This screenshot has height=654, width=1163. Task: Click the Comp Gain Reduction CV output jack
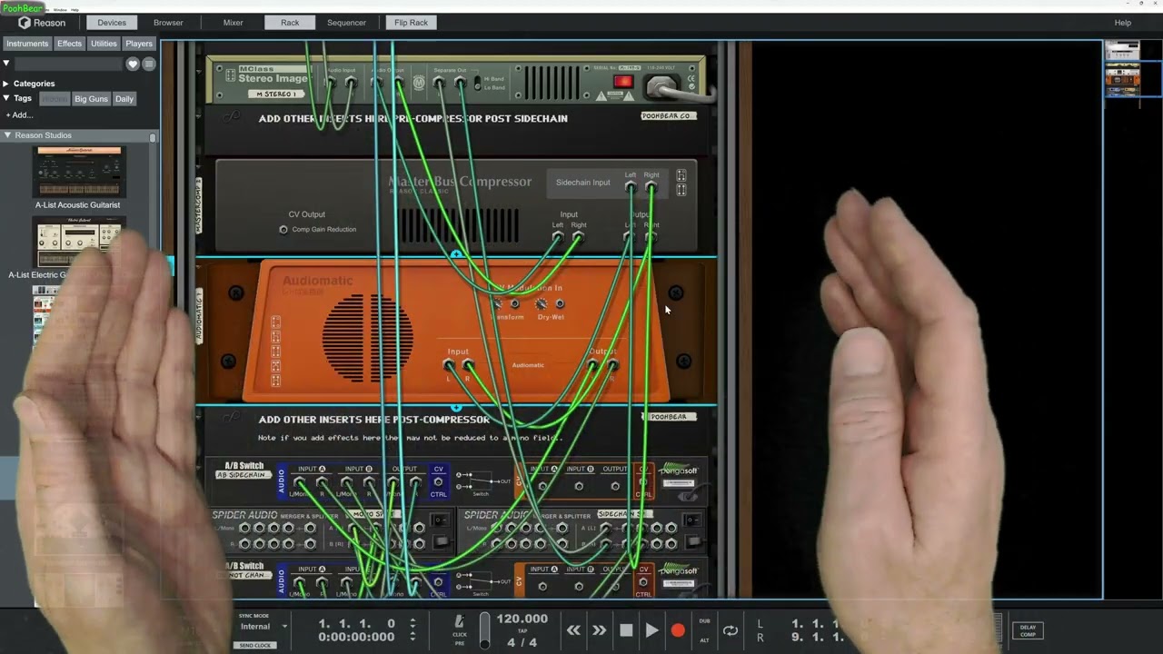[283, 230]
